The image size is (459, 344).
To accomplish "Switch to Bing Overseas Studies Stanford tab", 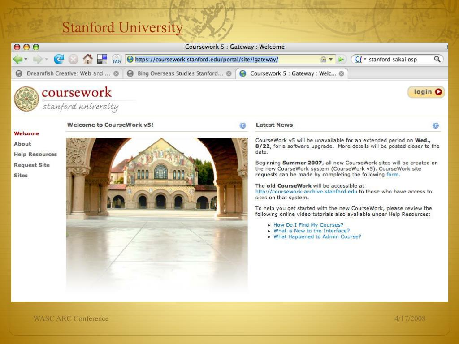I will (x=179, y=73).
